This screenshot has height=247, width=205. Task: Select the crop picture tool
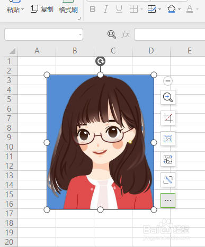coord(168,118)
